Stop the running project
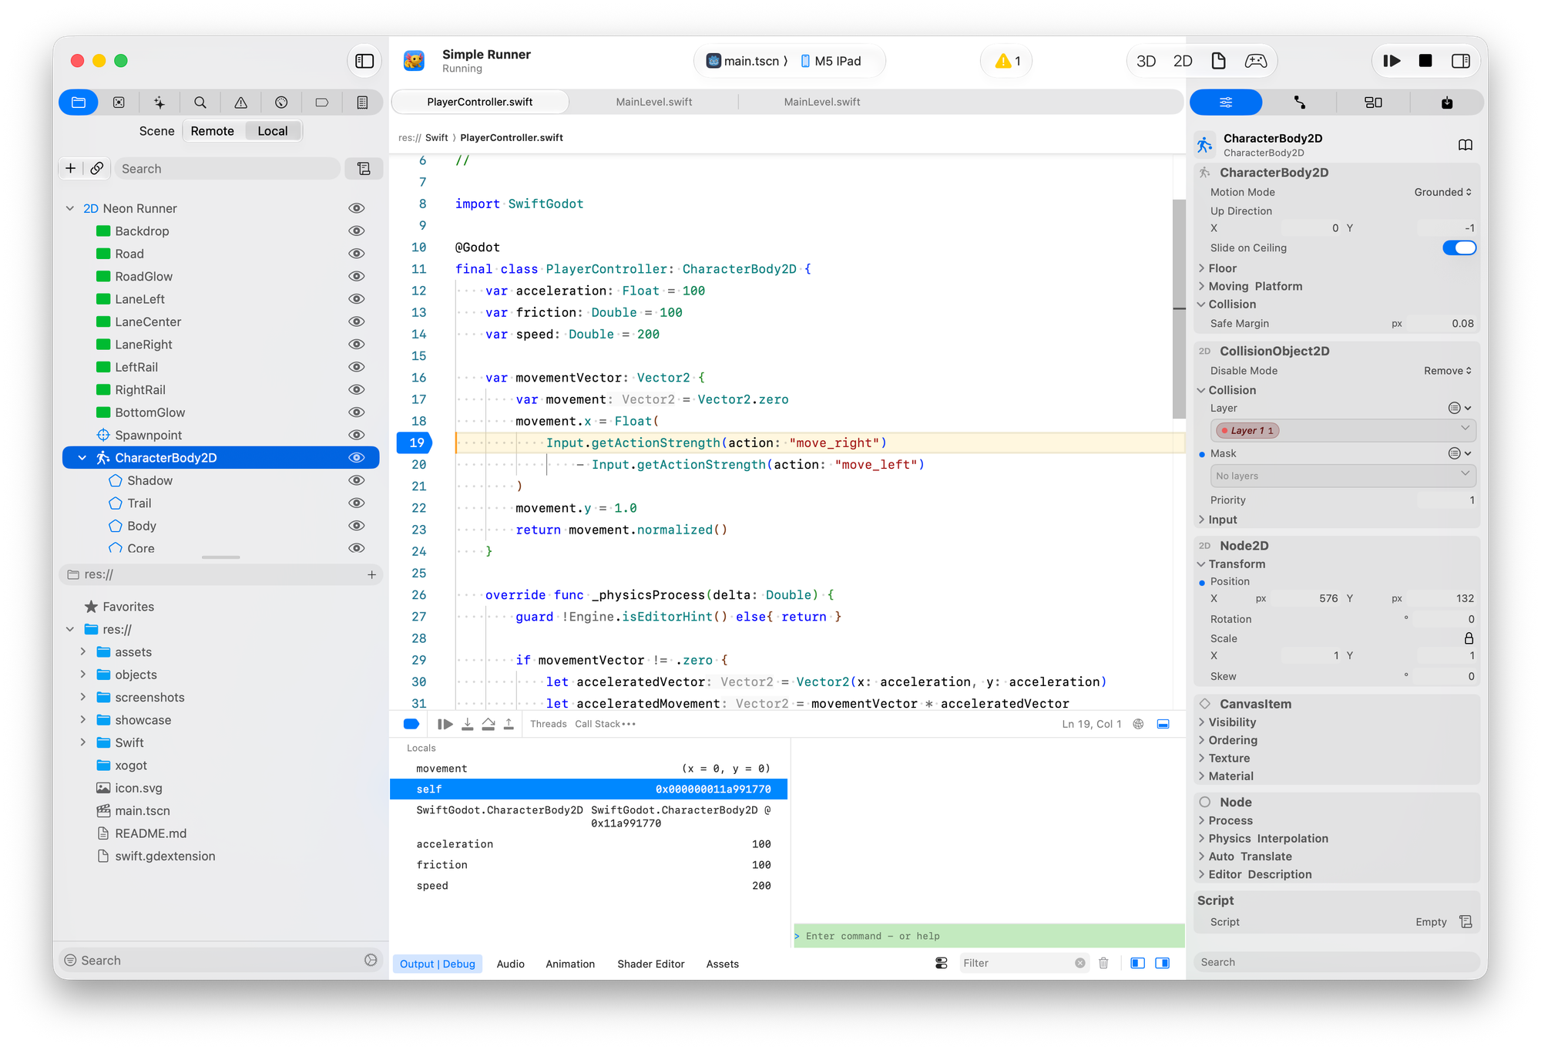Image resolution: width=1541 pixels, height=1050 pixels. (x=1425, y=61)
